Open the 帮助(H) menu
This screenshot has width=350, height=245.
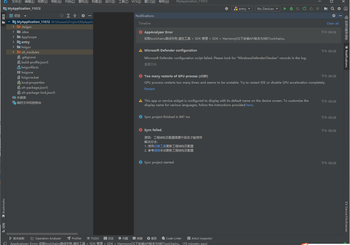[x=164, y=2]
